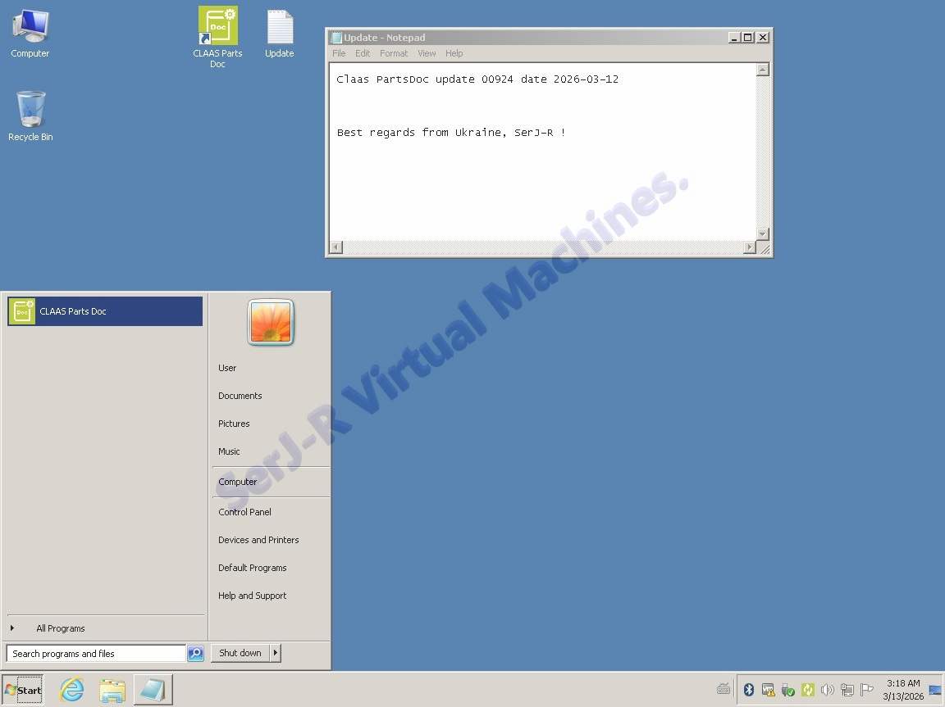Click Notepad vertical scrollbar down arrow
This screenshot has width=945, height=707.
[762, 233]
